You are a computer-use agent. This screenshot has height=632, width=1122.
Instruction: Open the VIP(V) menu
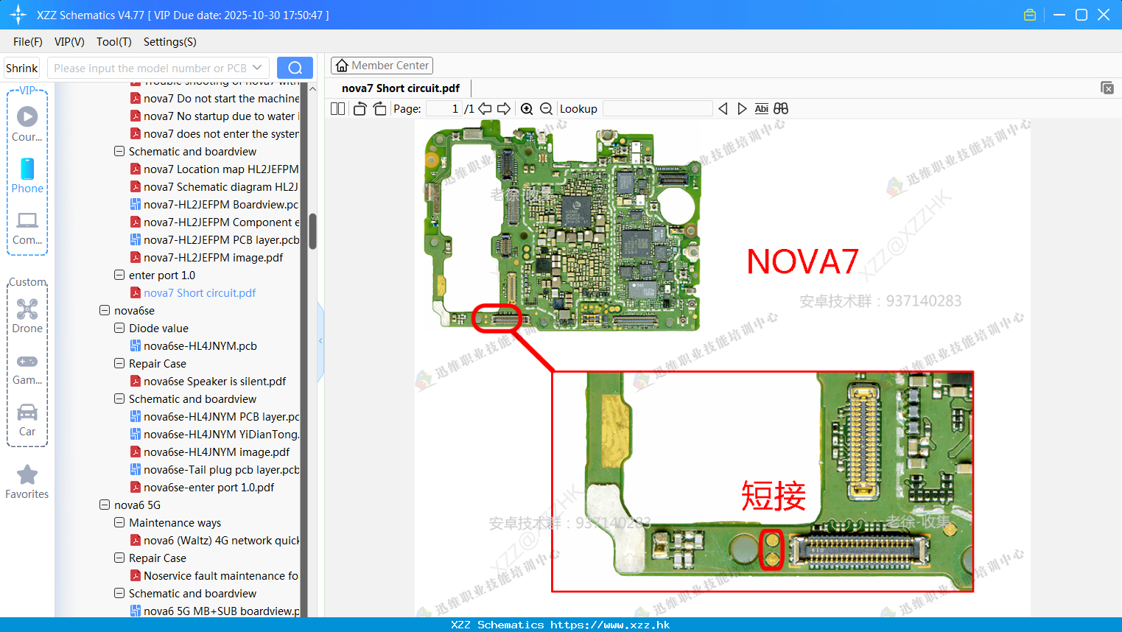point(69,42)
